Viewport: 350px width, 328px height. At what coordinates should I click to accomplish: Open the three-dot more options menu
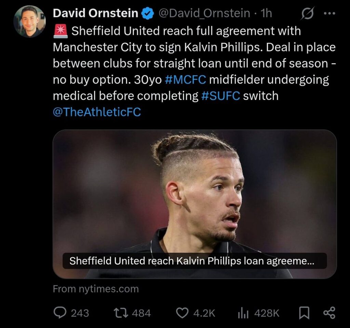[x=329, y=14]
